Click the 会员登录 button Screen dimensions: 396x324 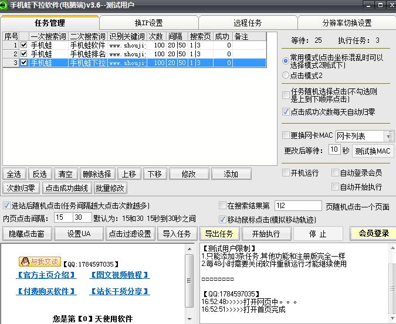point(373,233)
